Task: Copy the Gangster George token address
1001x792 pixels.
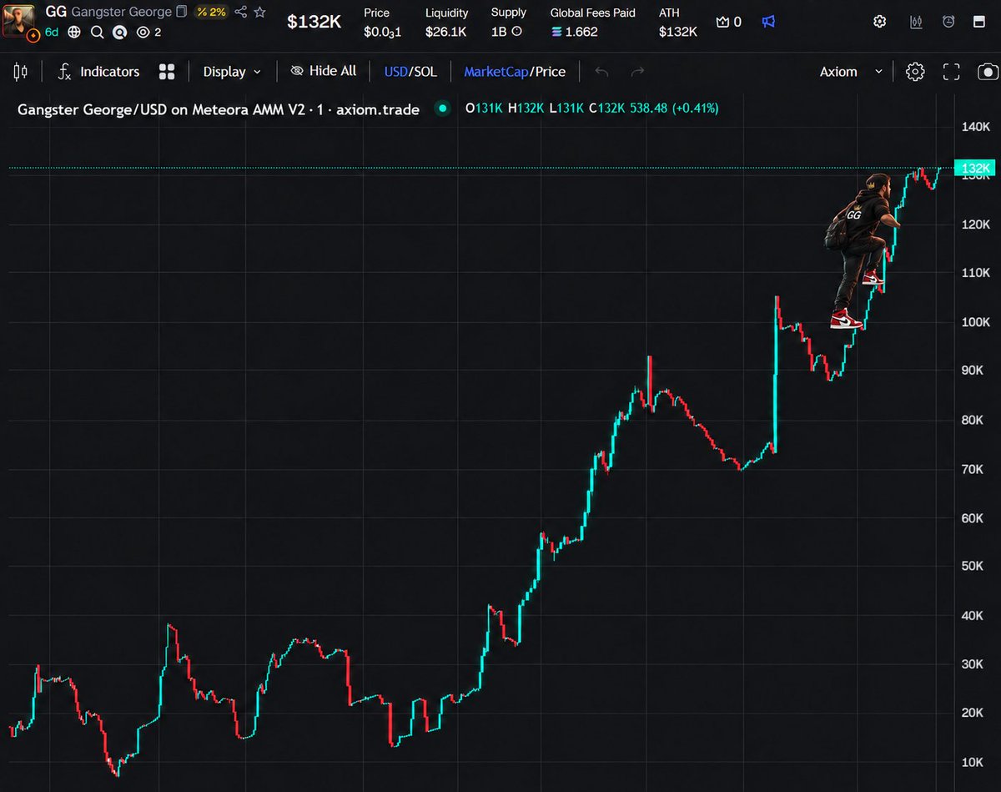Action: 181,12
